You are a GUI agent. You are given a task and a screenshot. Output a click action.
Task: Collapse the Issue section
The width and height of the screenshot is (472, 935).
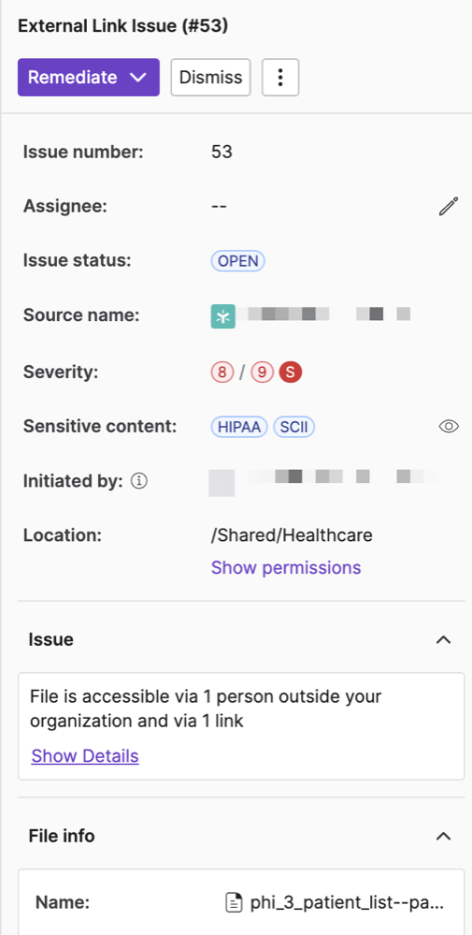443,640
